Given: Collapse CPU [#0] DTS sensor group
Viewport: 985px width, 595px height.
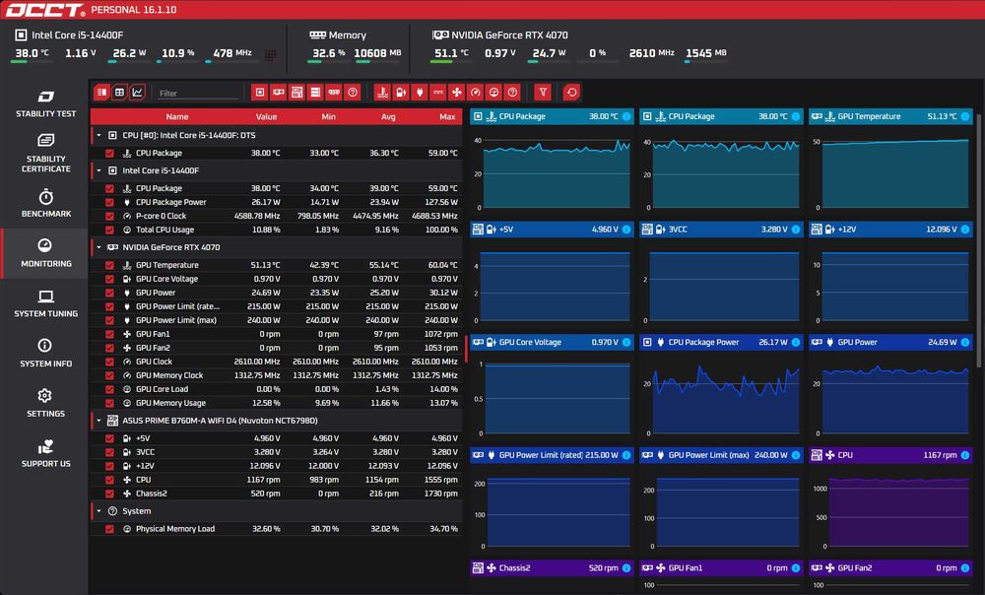Looking at the screenshot, I should 98,135.
